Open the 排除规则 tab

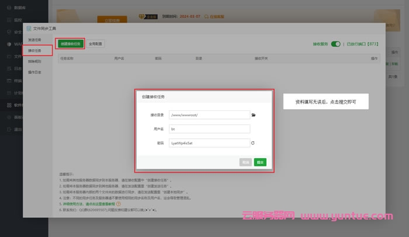(35, 61)
